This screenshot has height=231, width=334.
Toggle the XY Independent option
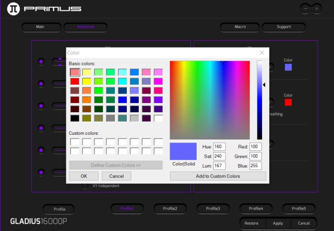pos(85,186)
